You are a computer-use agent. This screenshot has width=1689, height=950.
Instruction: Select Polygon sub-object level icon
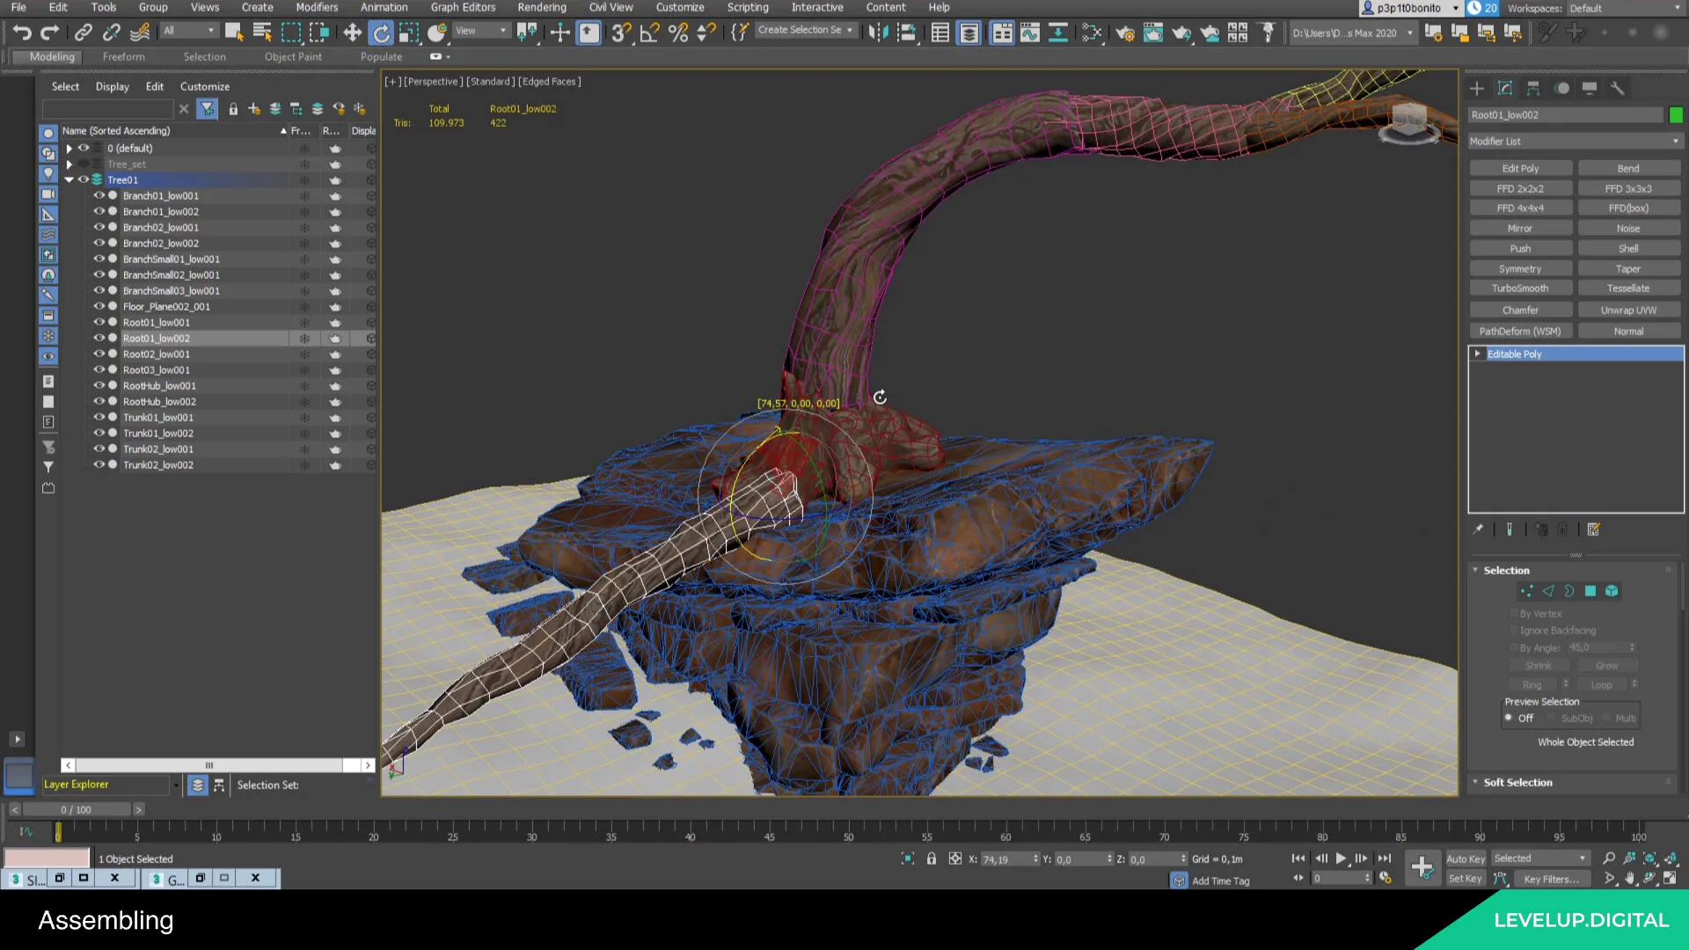point(1590,591)
